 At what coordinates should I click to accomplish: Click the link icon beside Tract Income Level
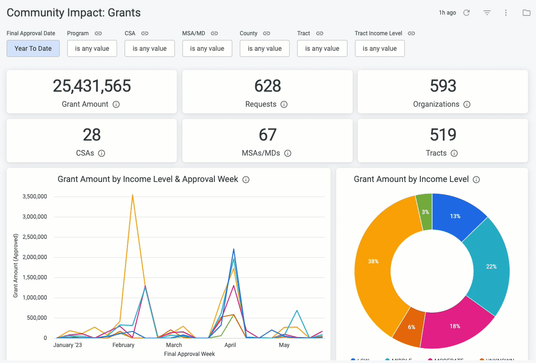pyautogui.click(x=411, y=33)
